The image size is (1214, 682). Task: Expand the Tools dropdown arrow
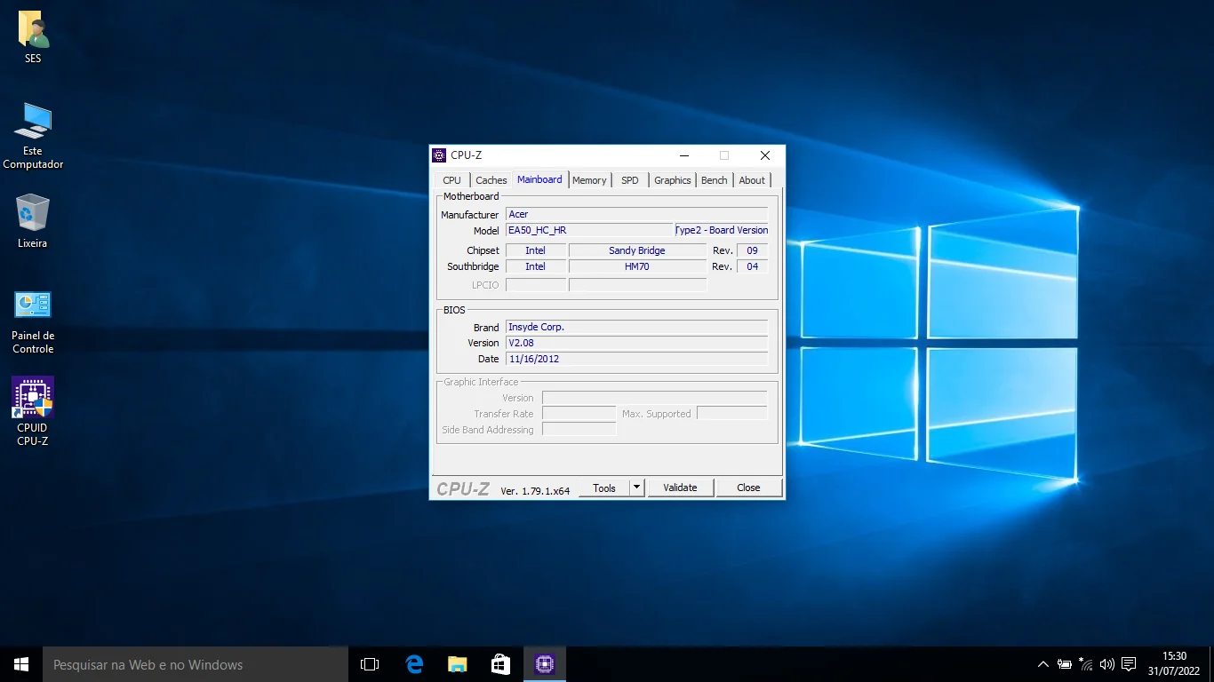[x=636, y=488]
